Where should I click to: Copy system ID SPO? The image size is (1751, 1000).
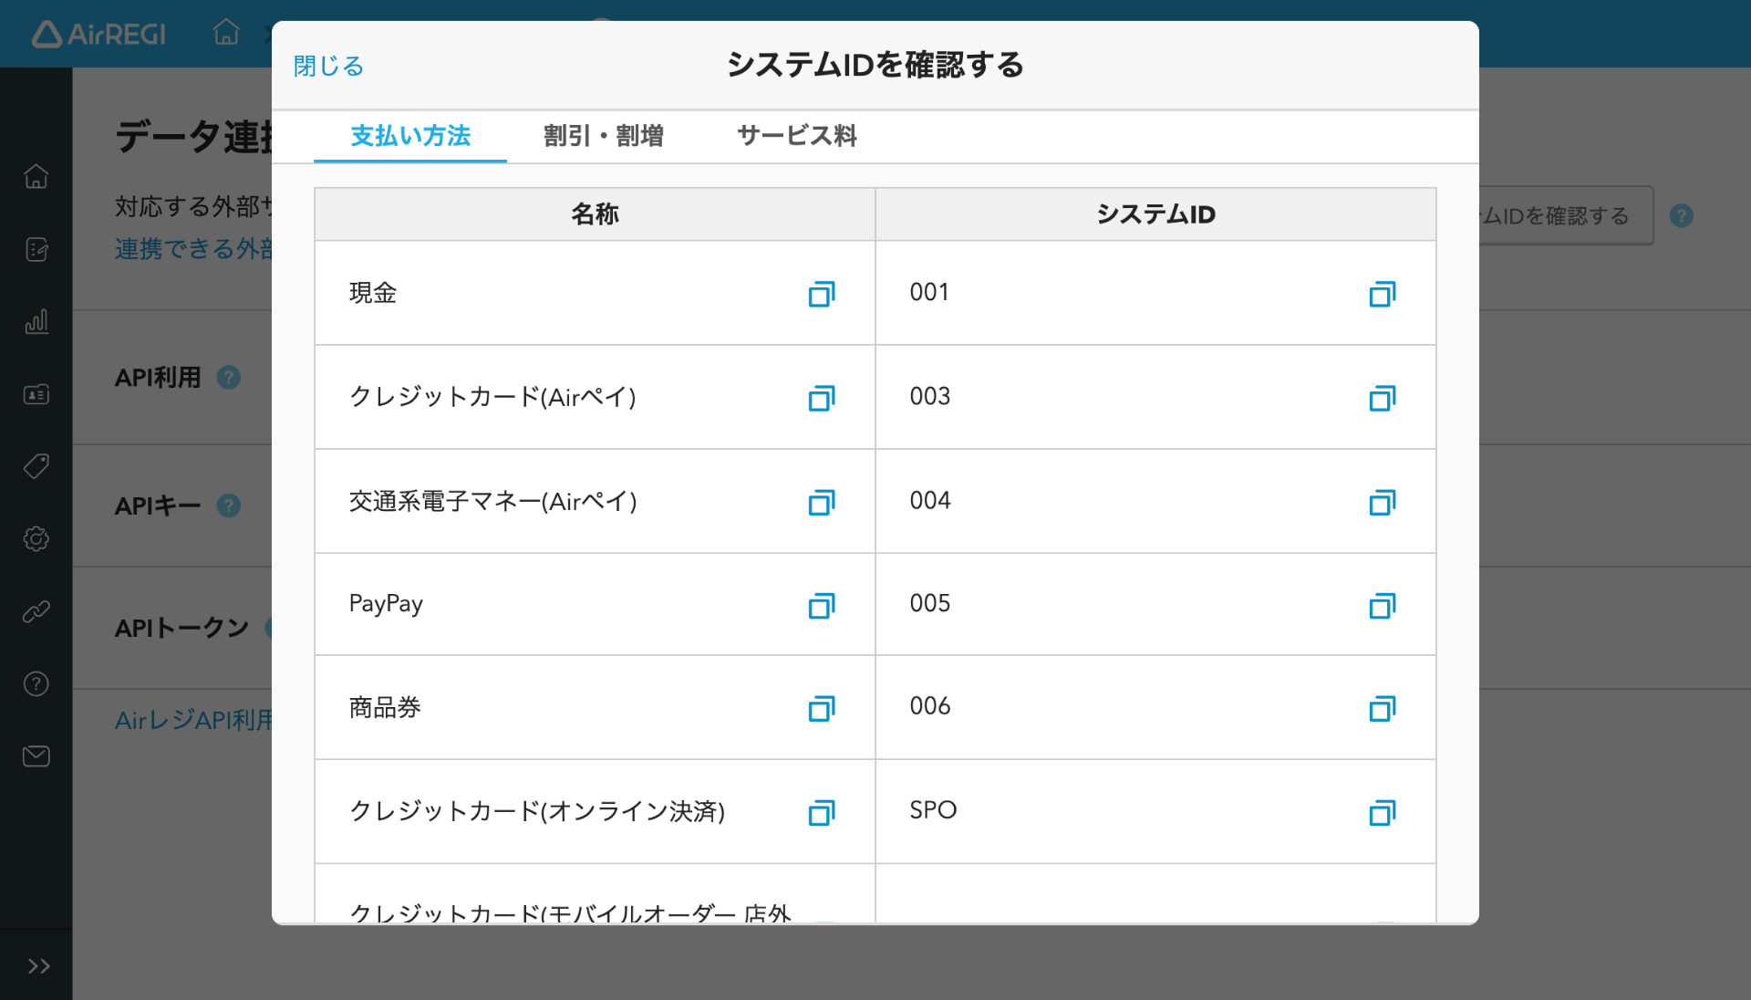(1383, 812)
